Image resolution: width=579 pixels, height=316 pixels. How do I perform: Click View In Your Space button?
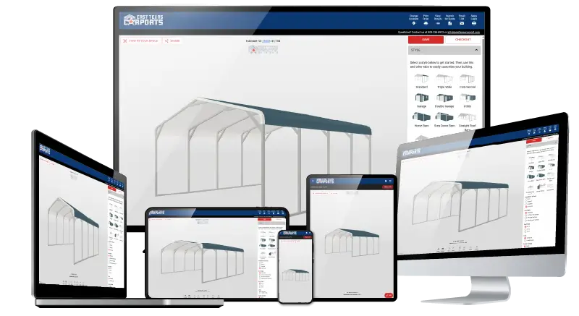point(142,40)
